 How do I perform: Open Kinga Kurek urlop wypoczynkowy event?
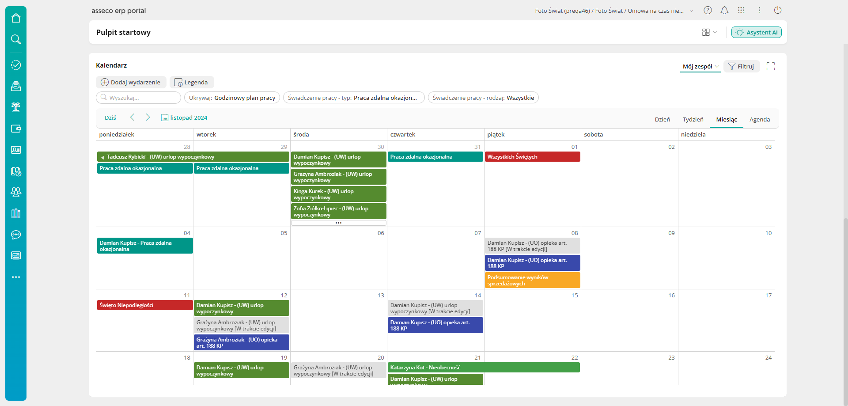[339, 194]
